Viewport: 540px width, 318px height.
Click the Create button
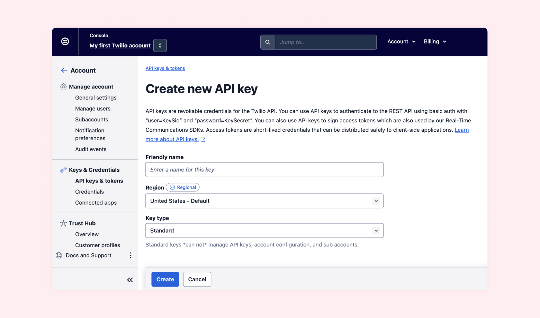click(x=165, y=279)
